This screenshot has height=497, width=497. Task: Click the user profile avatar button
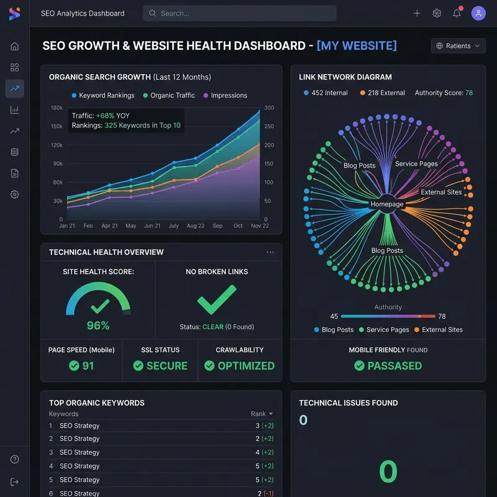[x=478, y=13]
